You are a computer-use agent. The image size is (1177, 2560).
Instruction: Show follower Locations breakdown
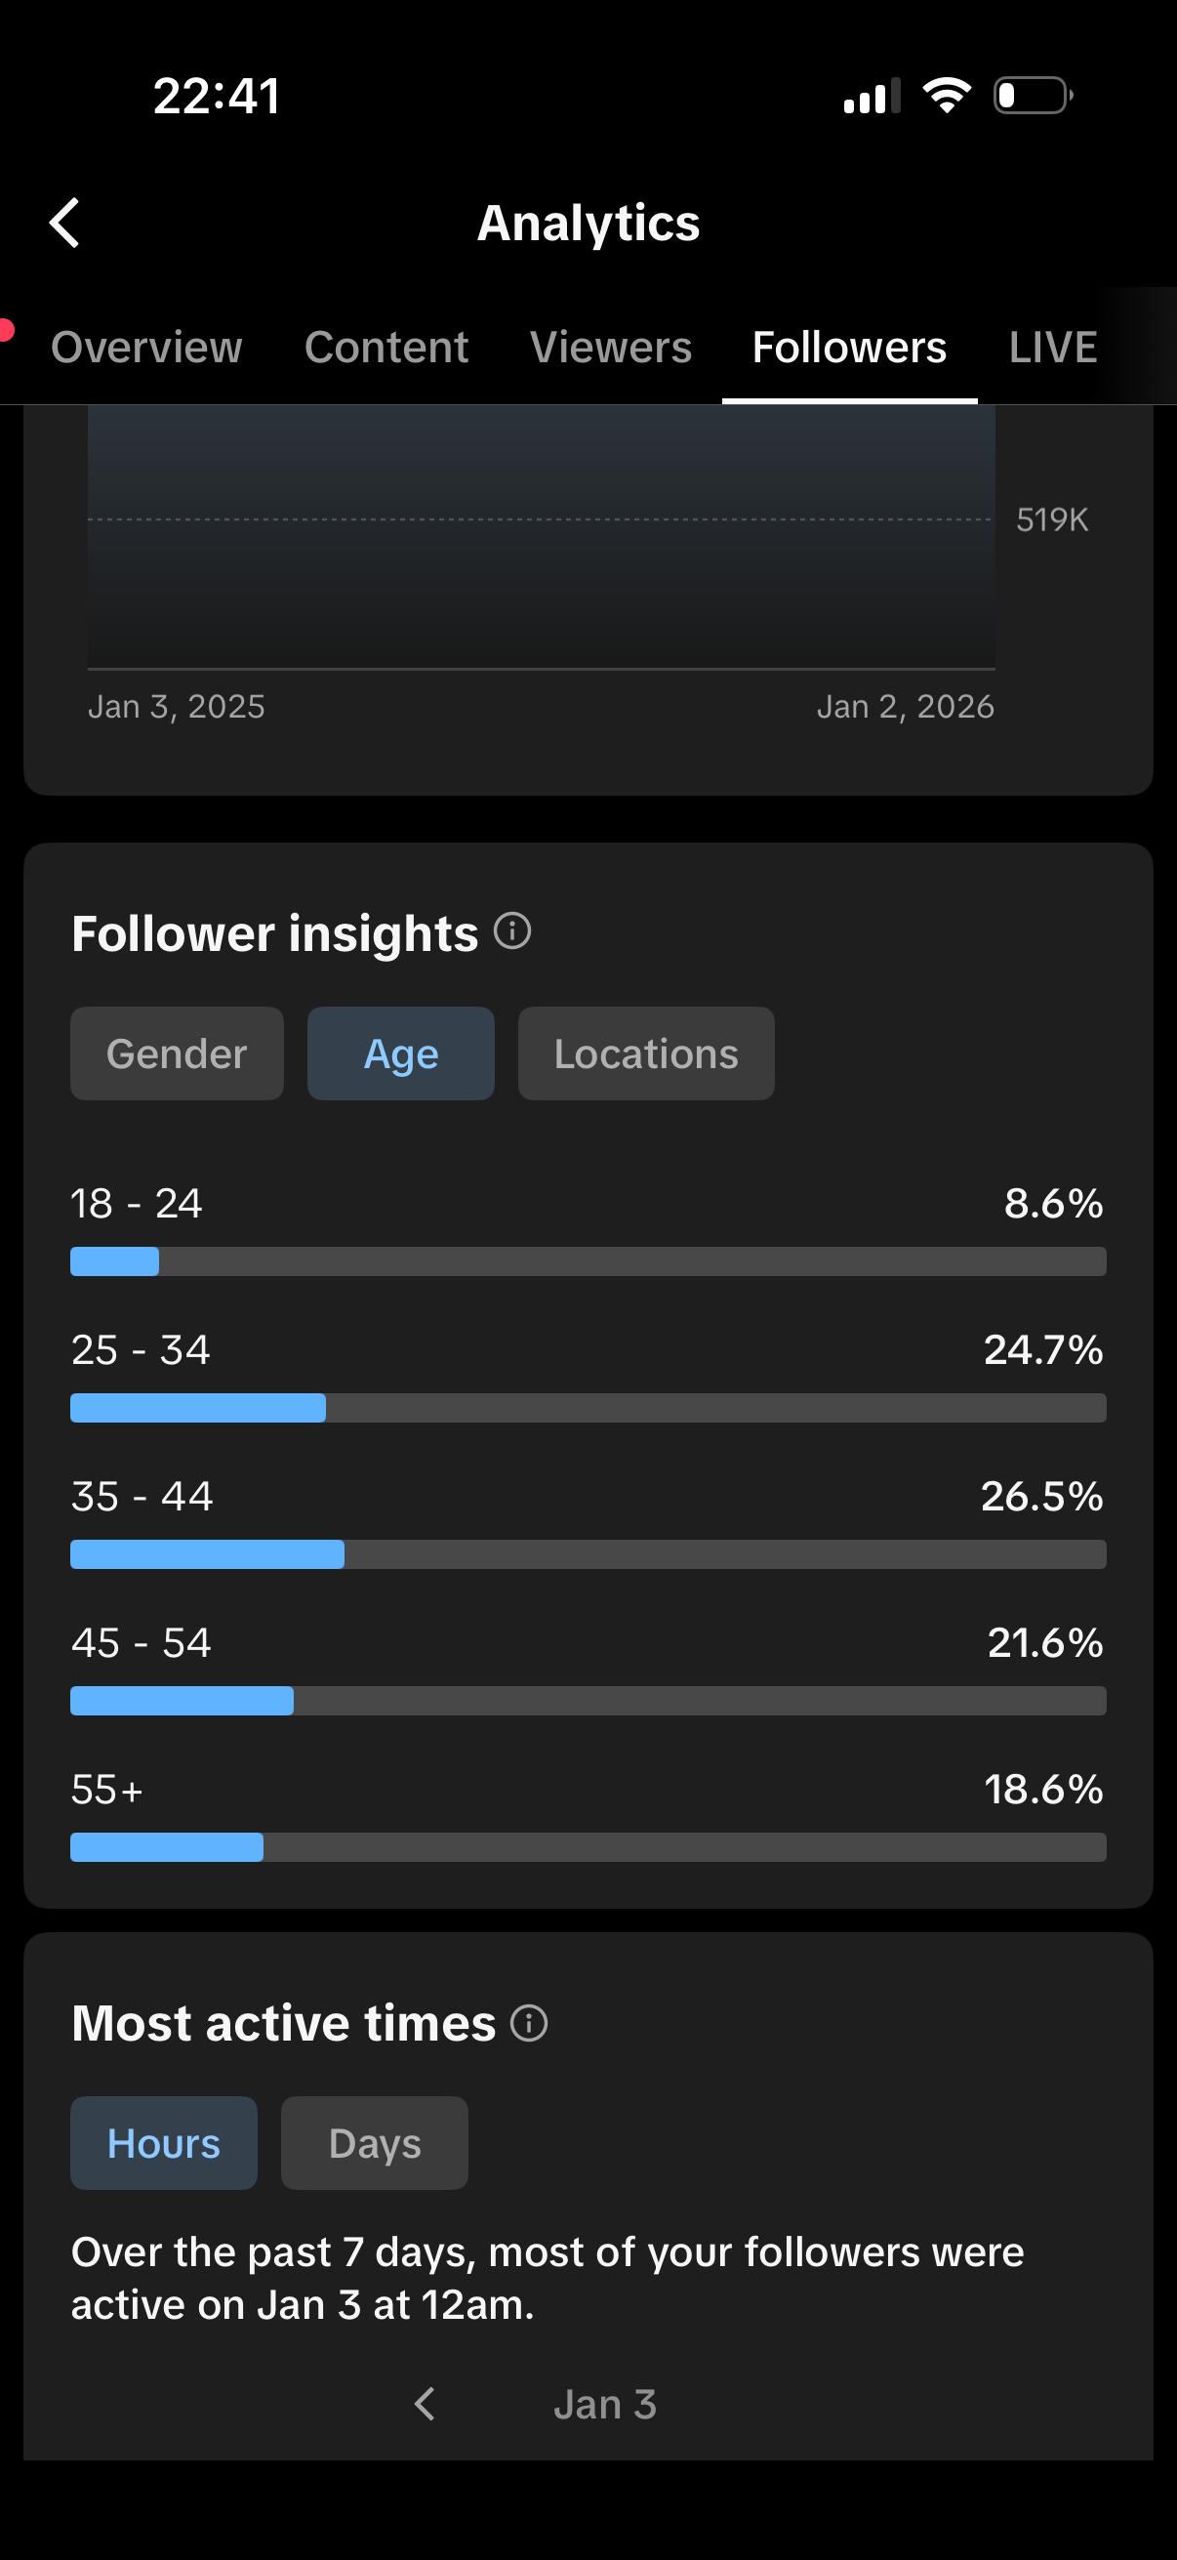click(646, 1053)
